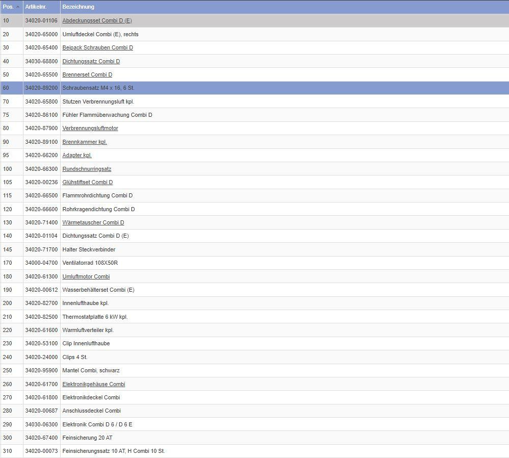Follow the Dichtungssatz Combi D link
The image size is (509, 458).
tap(91, 61)
